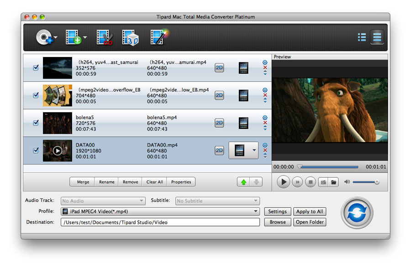411x268 pixels.
Task: Open the 3D settings tool
Action: [x=131, y=37]
